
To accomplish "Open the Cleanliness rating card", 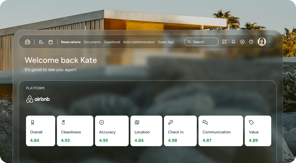I will click(x=75, y=131).
